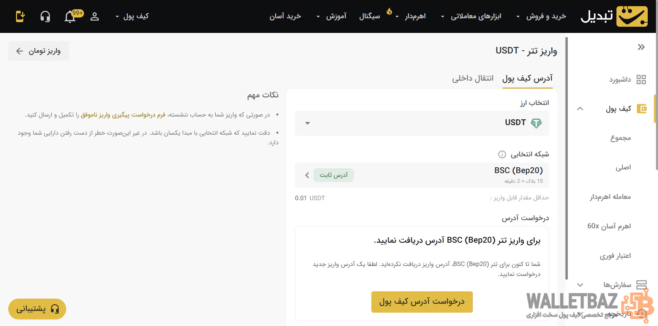Click the info icon beside شبکه انتخابی
This screenshot has height=326, width=658.
(x=502, y=154)
